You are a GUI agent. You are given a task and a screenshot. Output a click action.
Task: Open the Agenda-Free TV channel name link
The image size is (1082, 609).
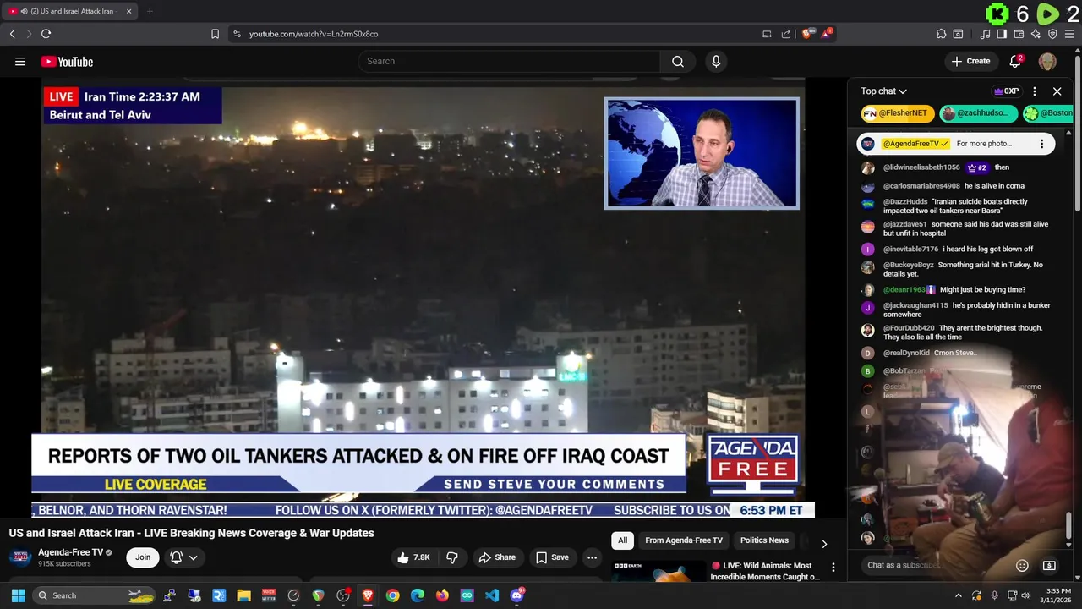click(70, 552)
